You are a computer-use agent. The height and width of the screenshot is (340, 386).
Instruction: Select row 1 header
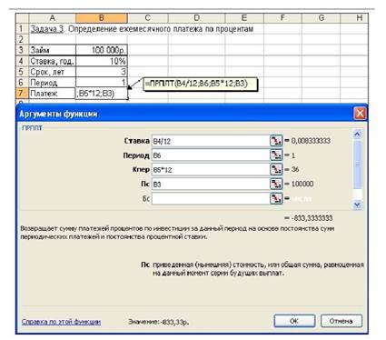[x=22, y=29]
